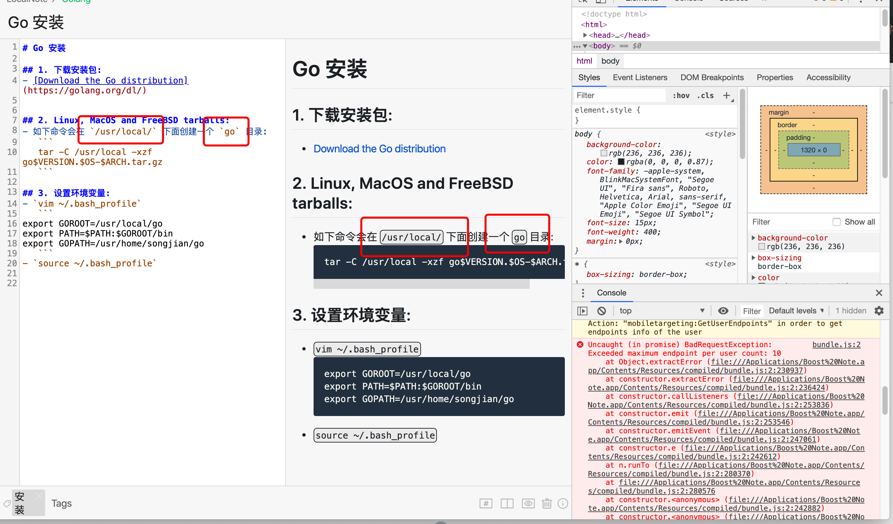Screen dimensions: 893x524
Task: Switch to the Event Listeners tab
Action: pos(640,78)
